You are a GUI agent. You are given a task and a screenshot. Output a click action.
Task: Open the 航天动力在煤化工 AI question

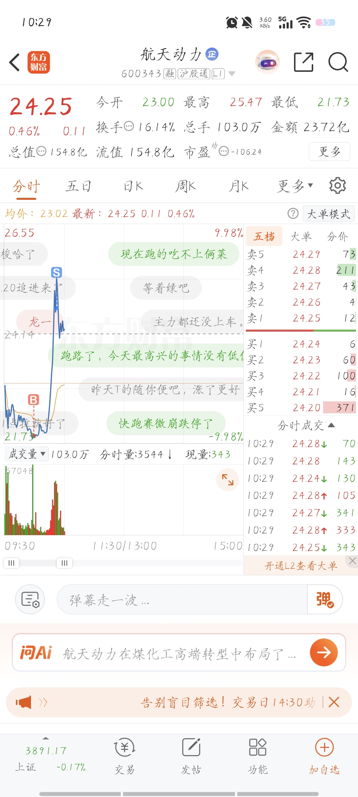pos(179,654)
